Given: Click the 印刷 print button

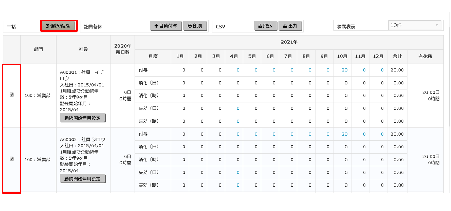Looking at the screenshot, I should coord(195,26).
